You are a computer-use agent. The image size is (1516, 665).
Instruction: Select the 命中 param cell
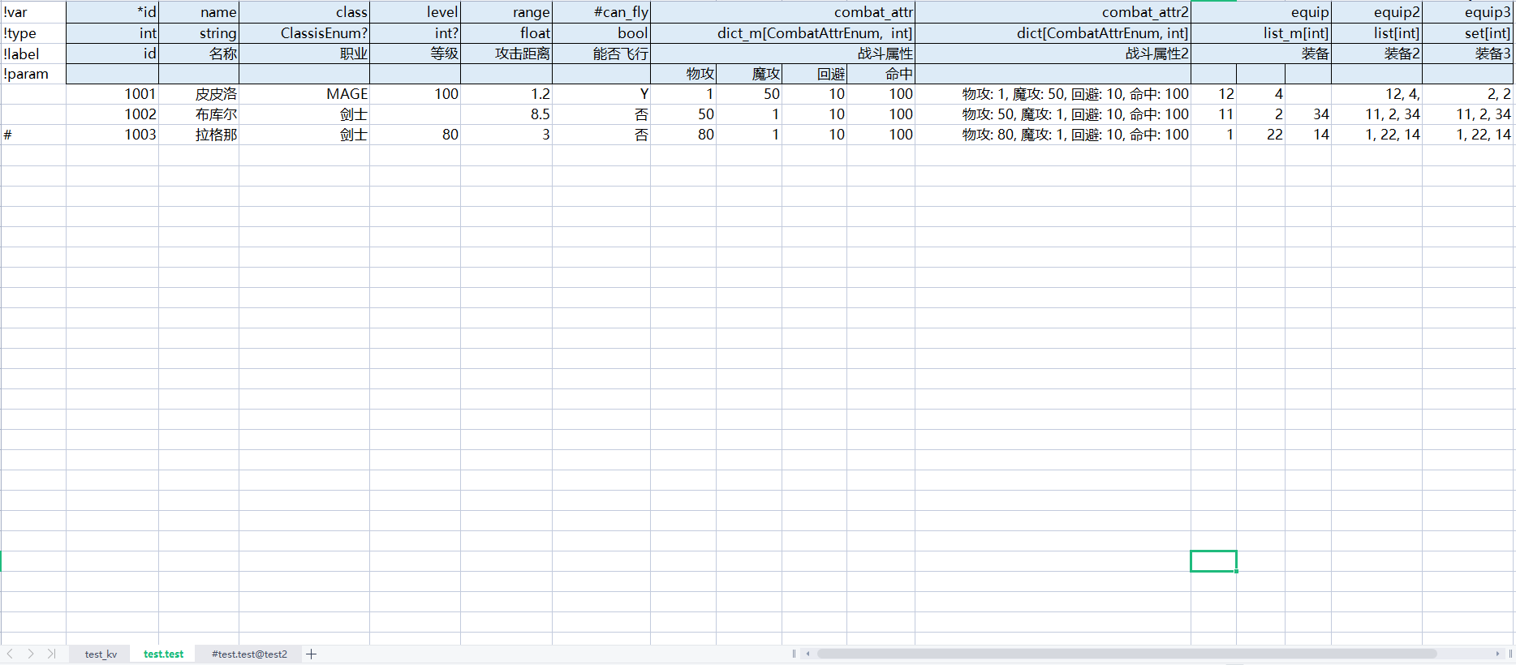881,74
